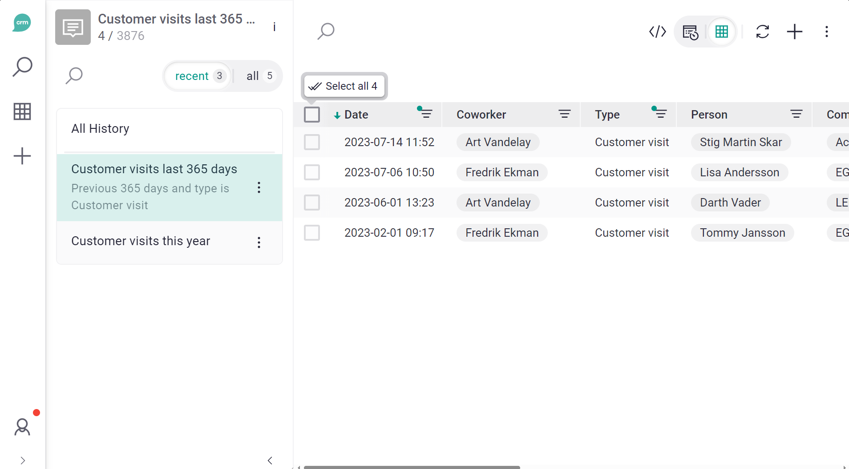Click the horizontal scrollbar below the table

tap(412, 467)
